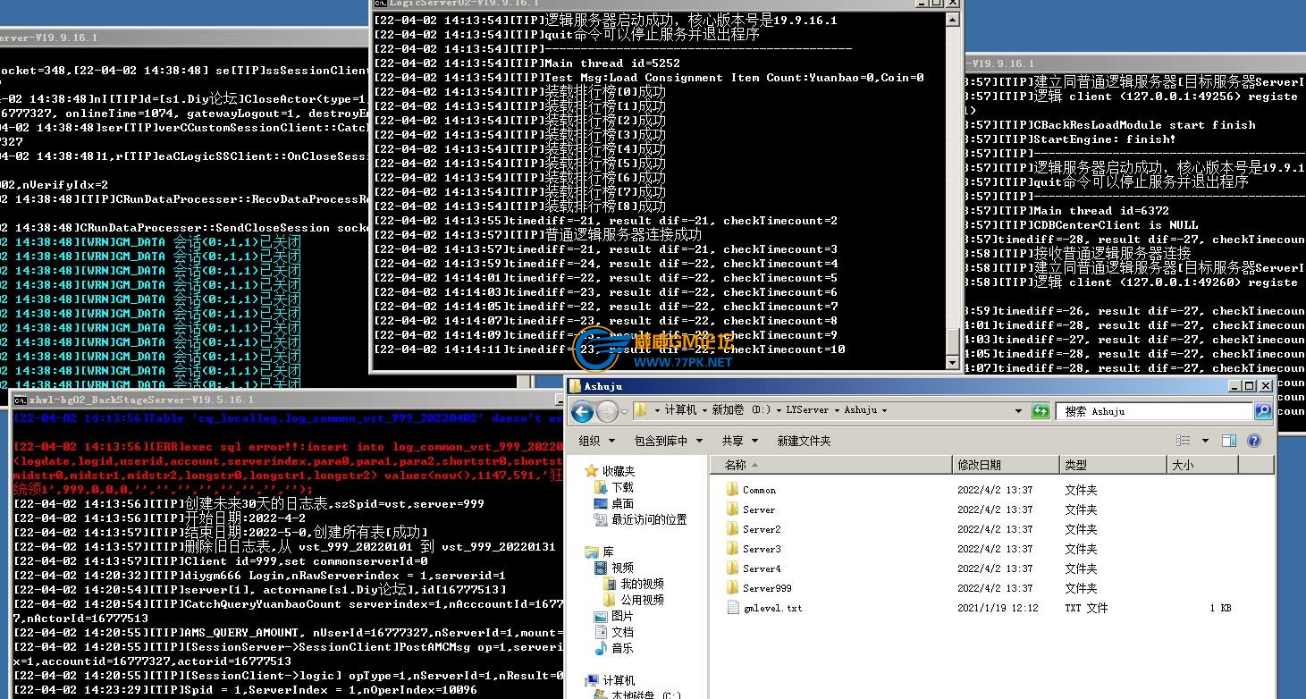Click LYServer in the address breadcrumb

pyautogui.click(x=807, y=410)
